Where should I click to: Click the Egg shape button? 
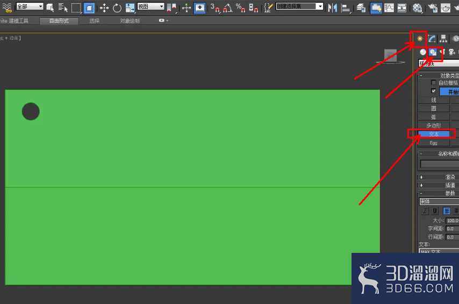[x=434, y=143]
